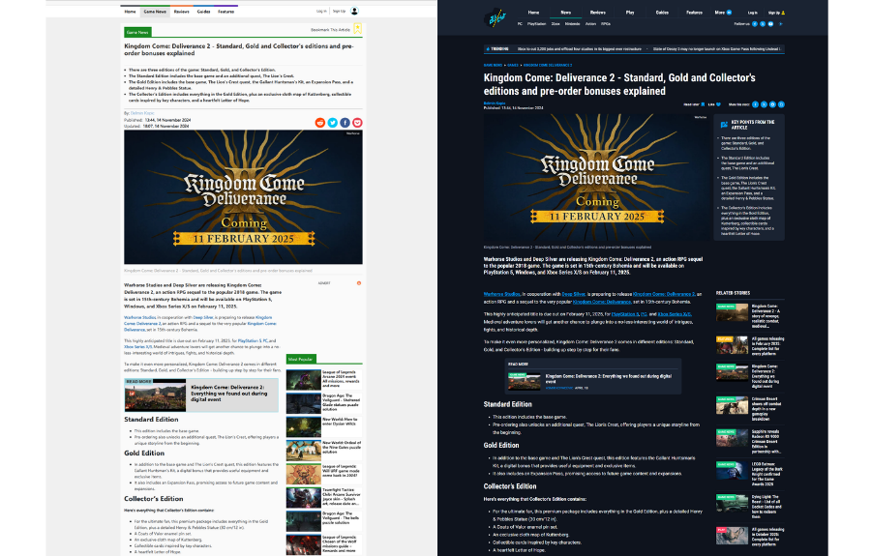Open the Home tab in the light site
Screen dimensions: 871x556
[x=130, y=11]
